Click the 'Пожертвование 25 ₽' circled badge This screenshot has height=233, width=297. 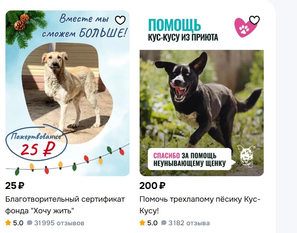pos(36,143)
